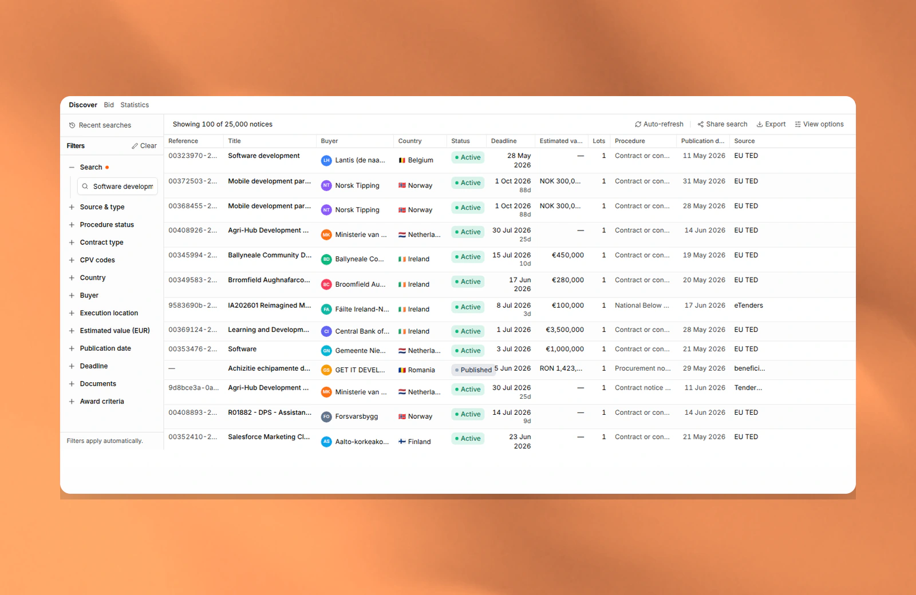Viewport: 916px width, 595px height.
Task: Click Ballyneale Co buyer avatar
Action: 326,259
